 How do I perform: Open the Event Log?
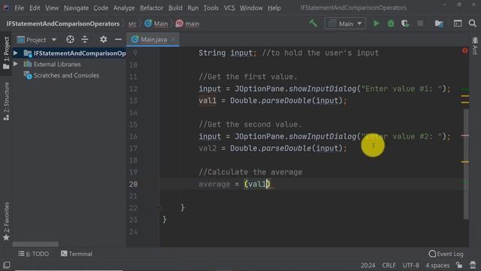pos(446,254)
